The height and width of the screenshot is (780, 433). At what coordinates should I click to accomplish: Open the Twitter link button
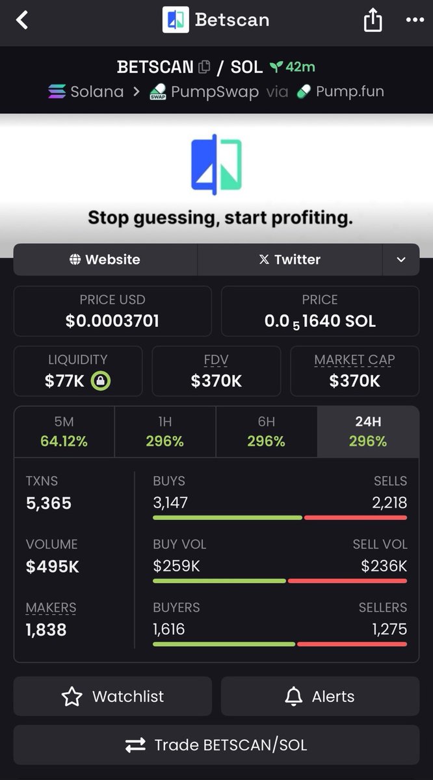pos(290,259)
